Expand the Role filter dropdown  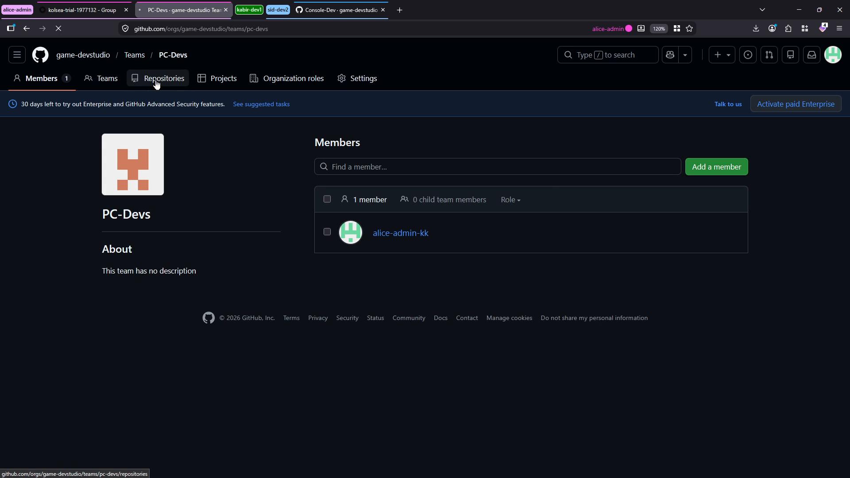[510, 200]
